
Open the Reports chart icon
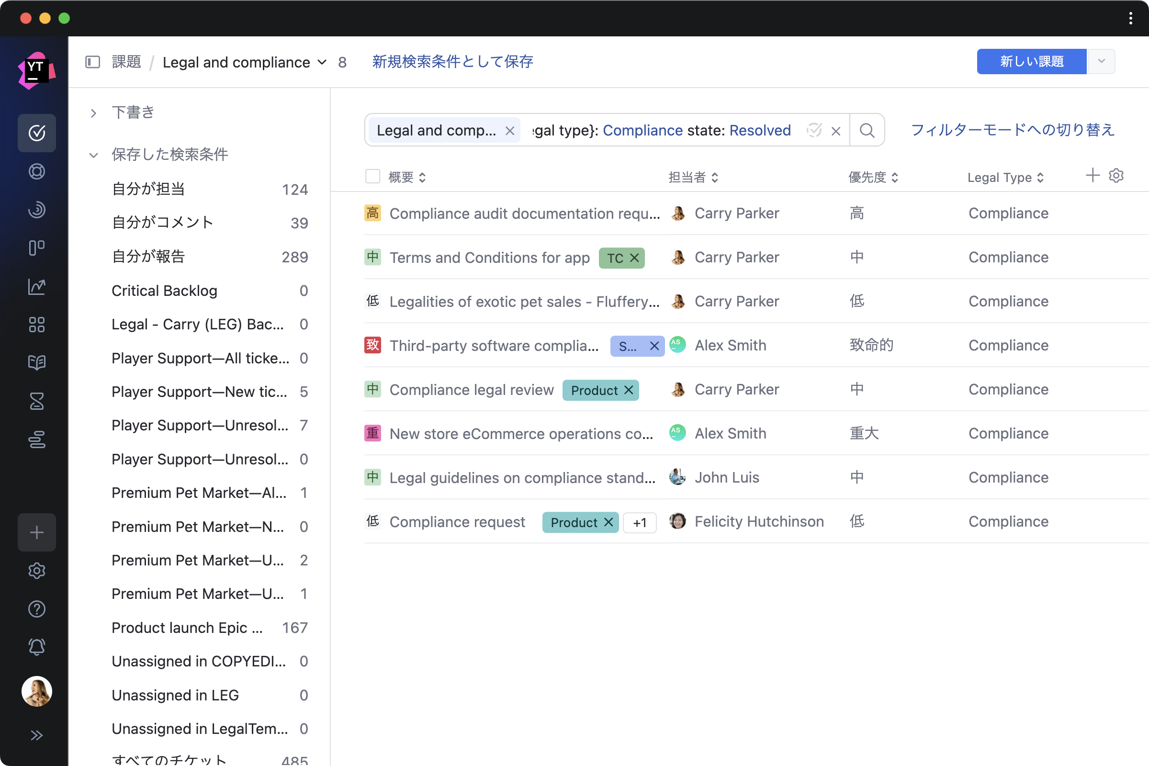[x=37, y=287]
